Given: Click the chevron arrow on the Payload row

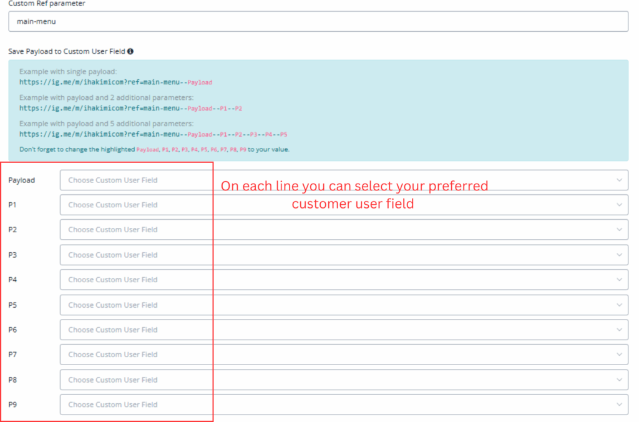Looking at the screenshot, I should tap(619, 180).
